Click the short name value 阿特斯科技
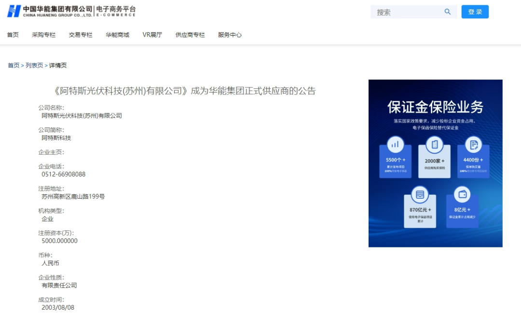521x313 pixels. pyautogui.click(x=56, y=138)
